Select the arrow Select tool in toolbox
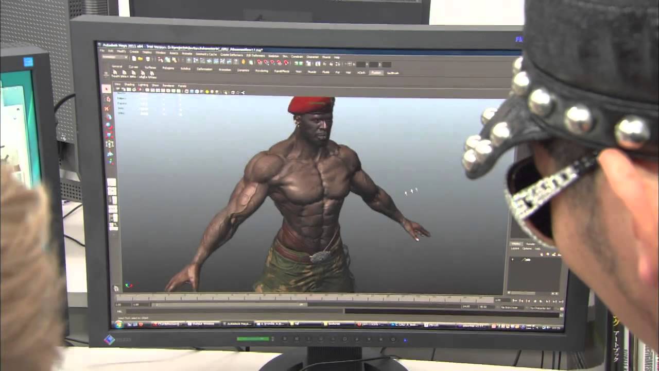Screen dimensions: 659x371 pos(107,89)
